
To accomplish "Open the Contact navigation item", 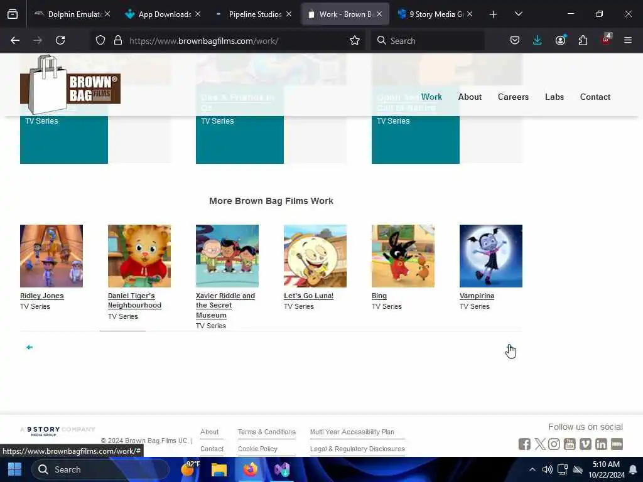I will 595,97.
